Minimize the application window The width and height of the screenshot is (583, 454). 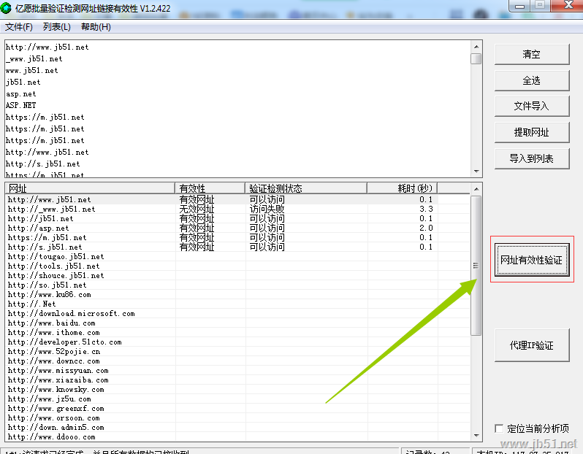coord(519,6)
